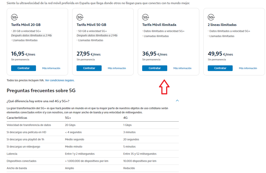
Task: Select the Tarifa Móvil 20 GB title
Action: coord(26,25)
